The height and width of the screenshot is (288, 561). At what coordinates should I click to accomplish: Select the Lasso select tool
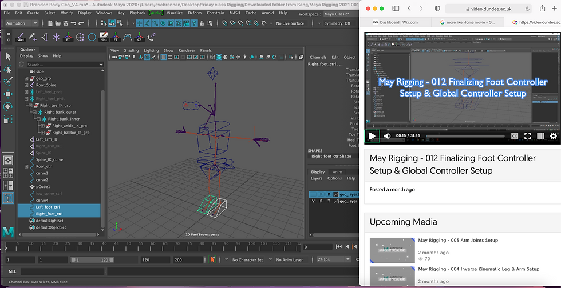(x=8, y=69)
